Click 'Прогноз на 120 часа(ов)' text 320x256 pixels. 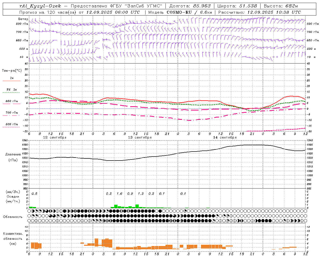tap(48, 12)
